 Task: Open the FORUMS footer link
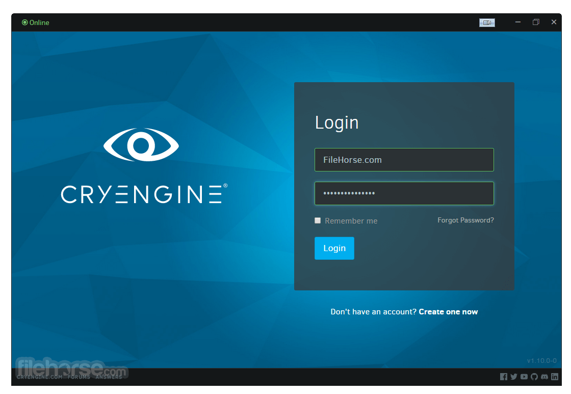tap(79, 377)
